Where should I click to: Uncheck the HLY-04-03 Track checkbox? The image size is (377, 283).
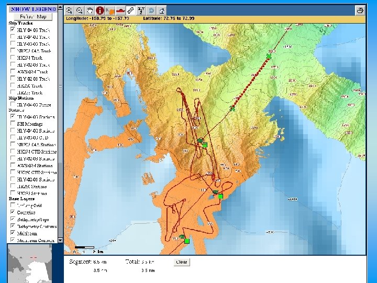[13, 30]
